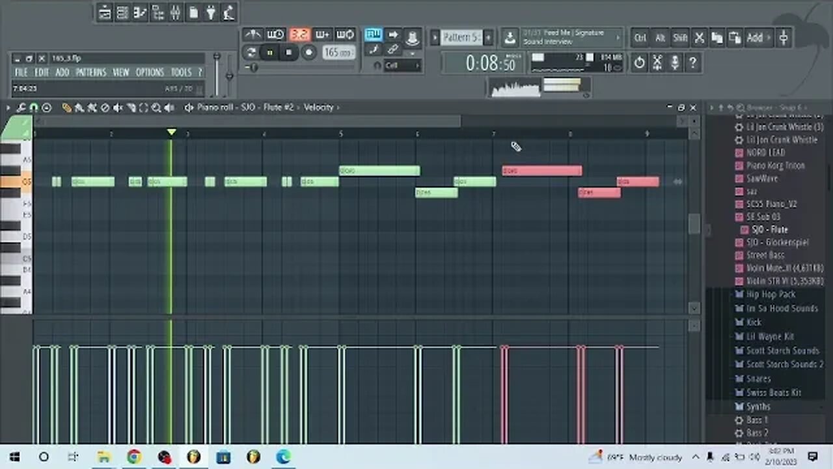This screenshot has height=469, width=833.
Task: Click the paste clipboard icon
Action: pyautogui.click(x=735, y=38)
